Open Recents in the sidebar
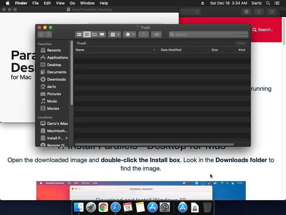The width and height of the screenshot is (286, 215). pos(54,50)
